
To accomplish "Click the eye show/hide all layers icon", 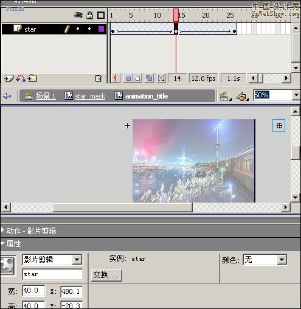I will (78, 15).
